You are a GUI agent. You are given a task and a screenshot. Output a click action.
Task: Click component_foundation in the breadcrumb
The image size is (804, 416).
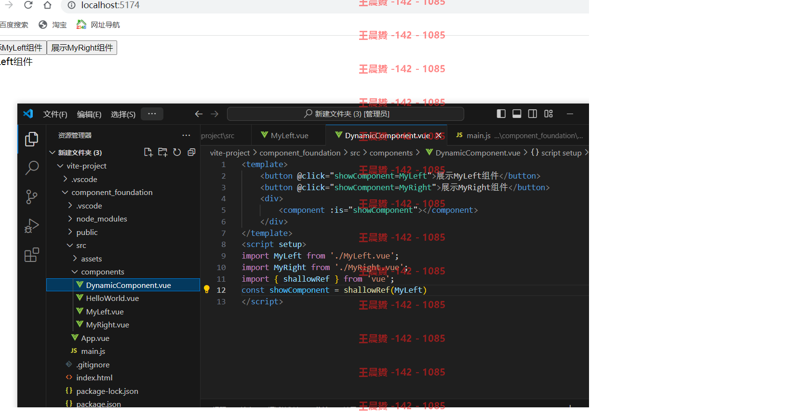pos(300,153)
